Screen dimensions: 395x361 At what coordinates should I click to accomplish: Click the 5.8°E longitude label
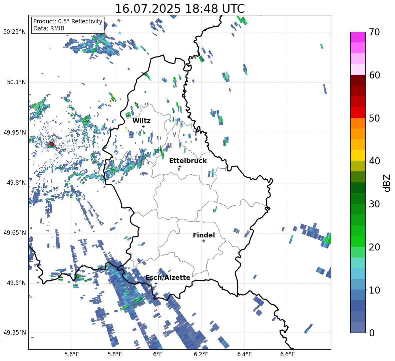[x=115, y=354]
